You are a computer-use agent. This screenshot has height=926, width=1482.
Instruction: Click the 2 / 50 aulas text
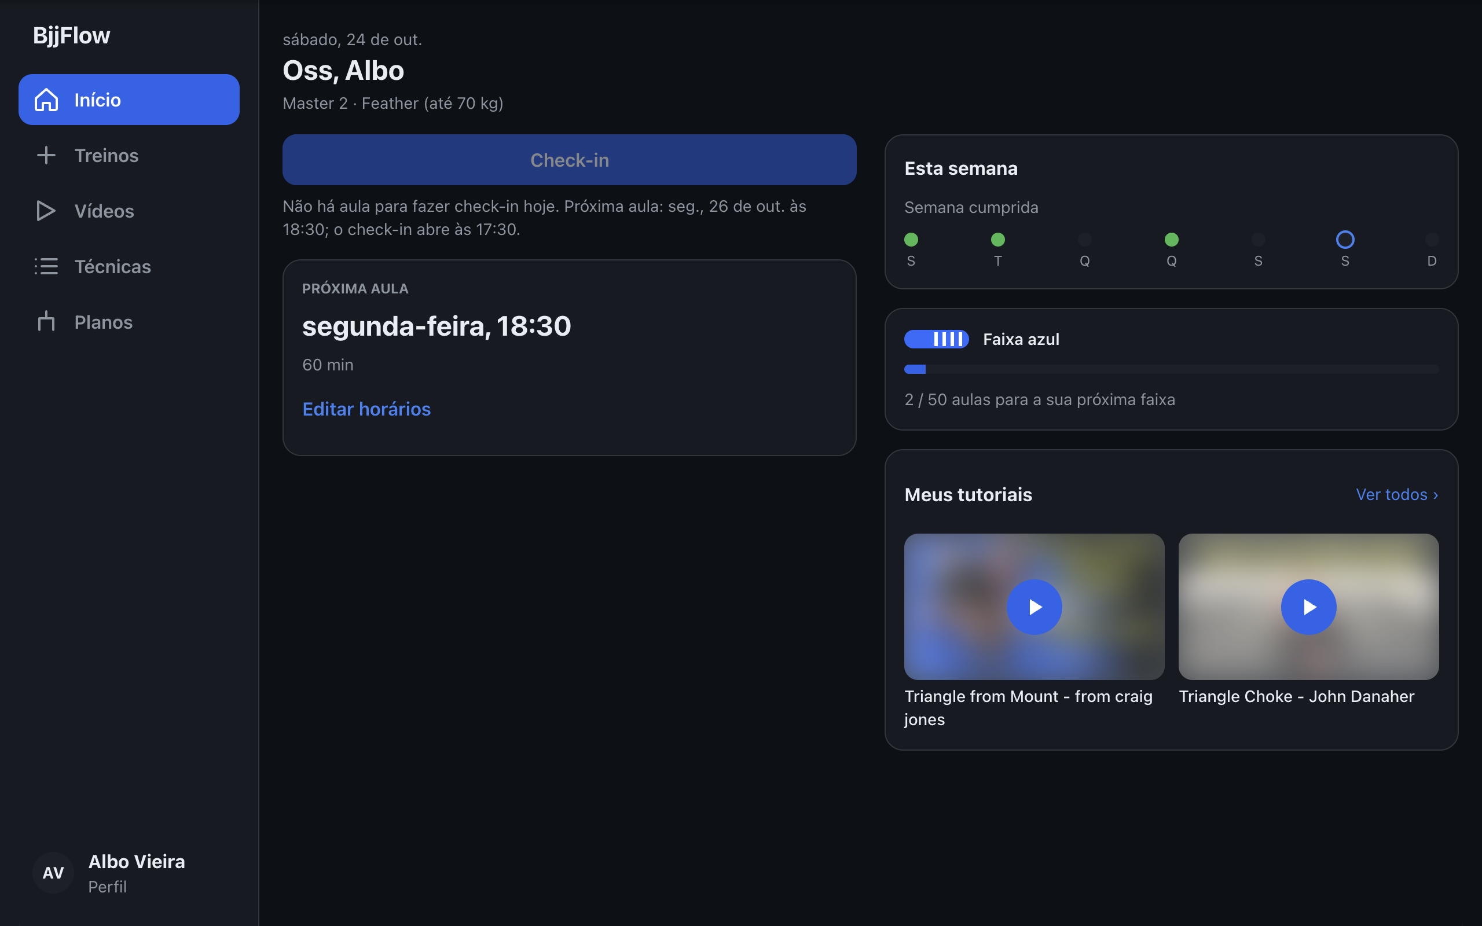pos(1040,399)
